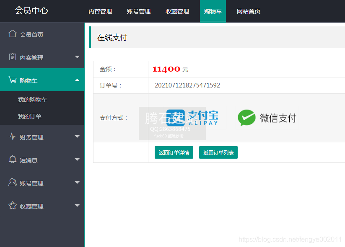Viewport: 345px width, 247px height.
Task: Click the star icon beside sidebar 收藏管理
Action: [x=13, y=206]
